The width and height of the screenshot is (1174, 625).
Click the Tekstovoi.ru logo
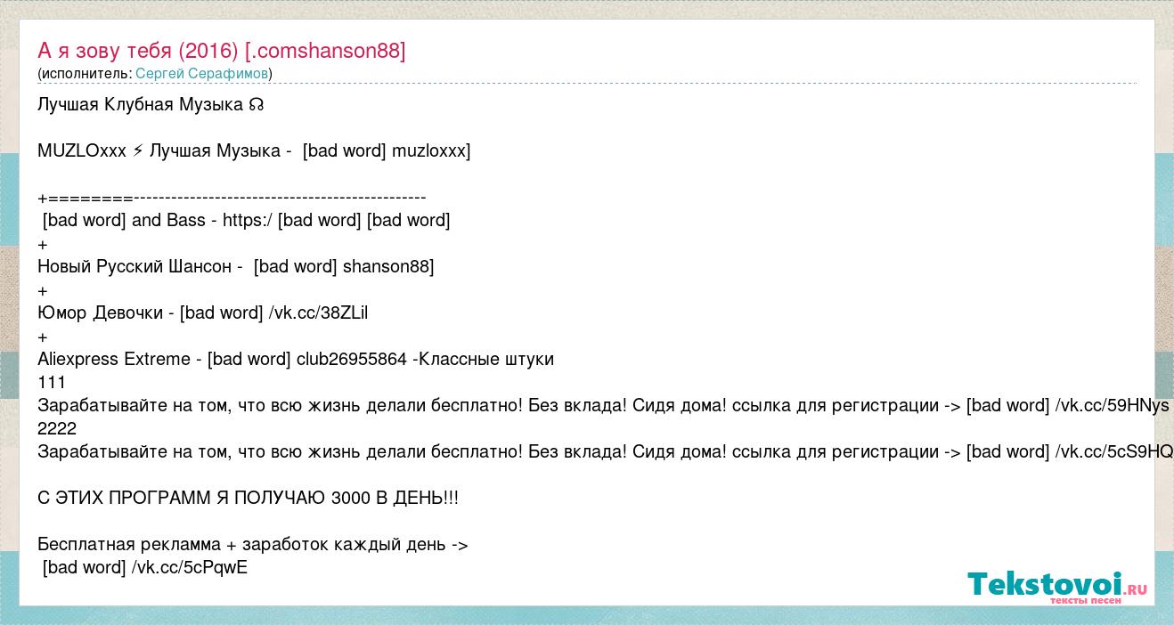(x=1057, y=588)
